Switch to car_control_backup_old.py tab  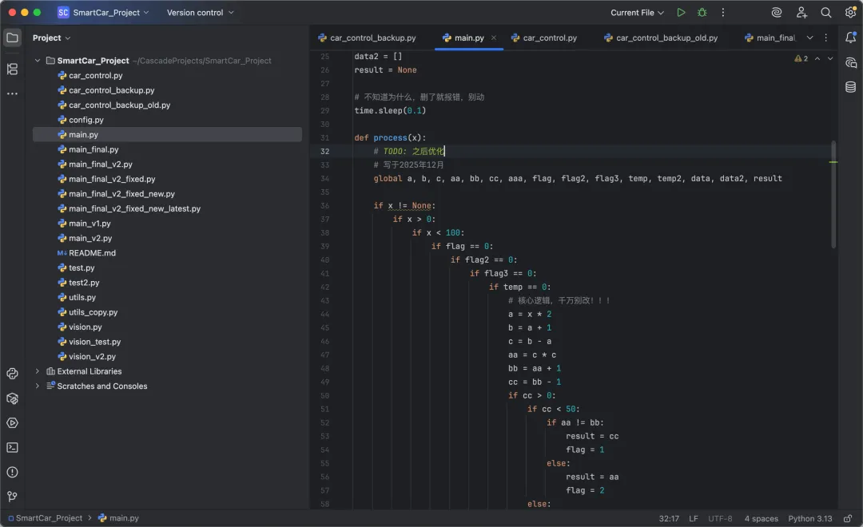click(666, 38)
